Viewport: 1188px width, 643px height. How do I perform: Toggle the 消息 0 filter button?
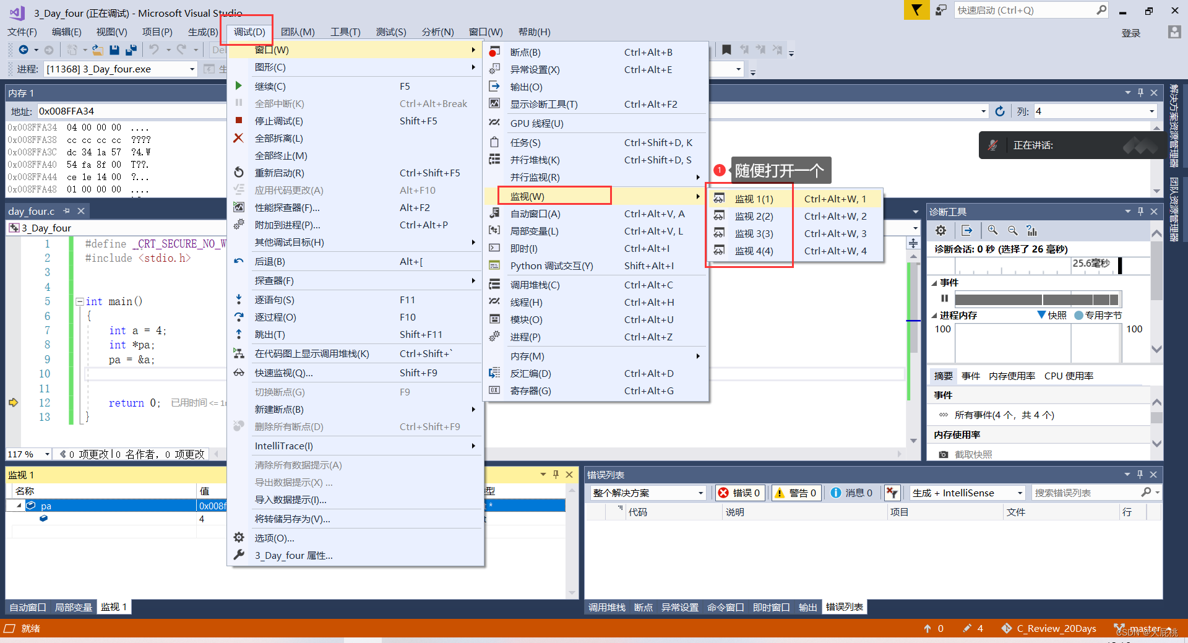[x=851, y=493]
